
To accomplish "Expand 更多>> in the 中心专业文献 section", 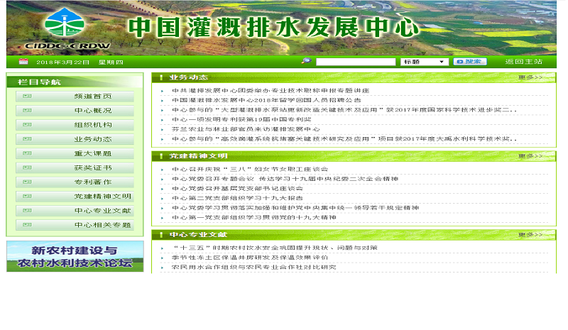I will pyautogui.click(x=530, y=235).
